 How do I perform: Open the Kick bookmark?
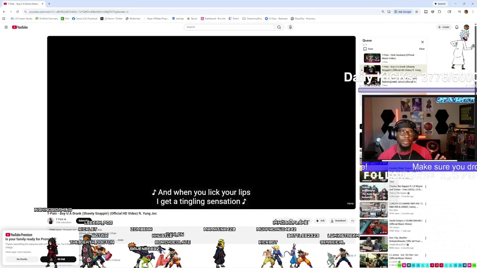coord(65,19)
